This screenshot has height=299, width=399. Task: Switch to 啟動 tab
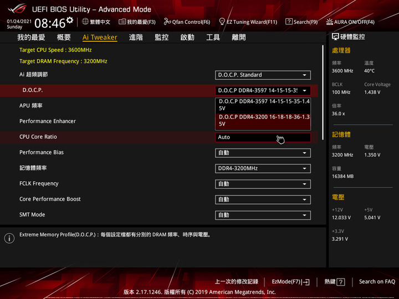coord(187,38)
